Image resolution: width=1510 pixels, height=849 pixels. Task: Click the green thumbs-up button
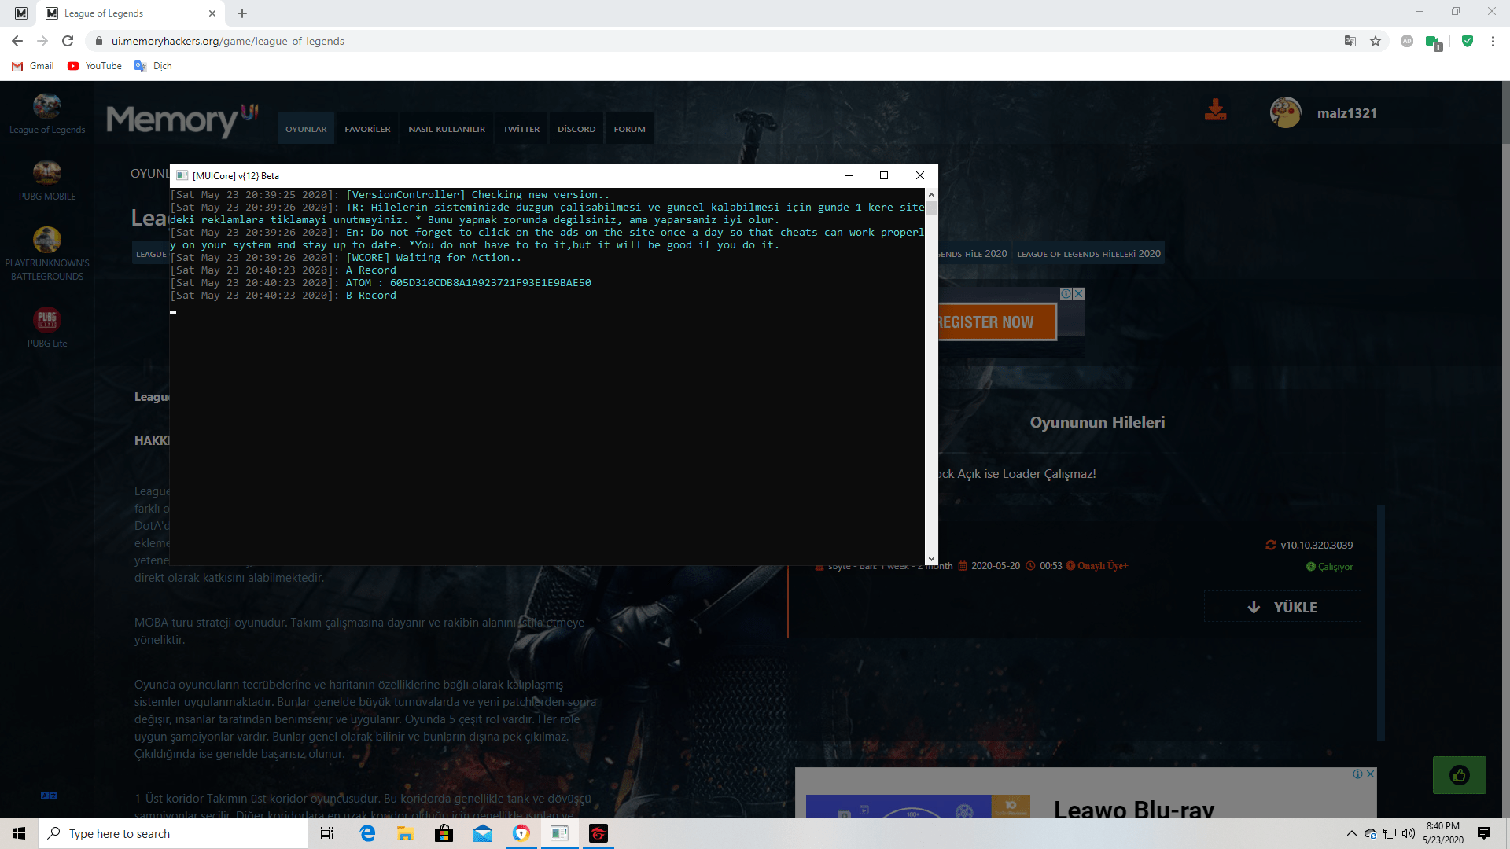point(1460,775)
